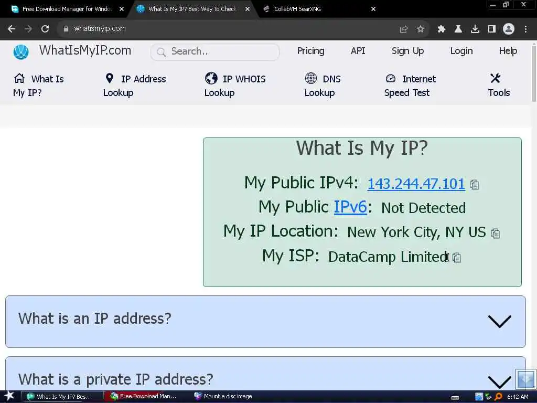Image resolution: width=537 pixels, height=403 pixels.
Task: Reload the page with the refresh icon
Action: [x=45, y=29]
